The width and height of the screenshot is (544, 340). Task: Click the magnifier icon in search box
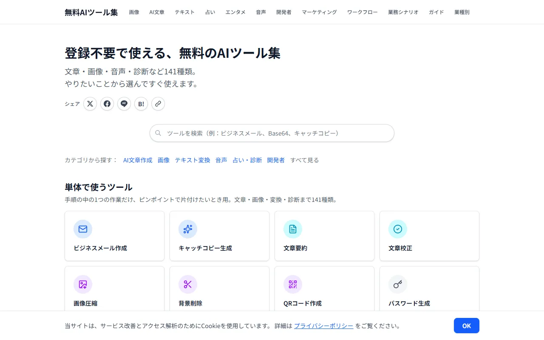[158, 133]
